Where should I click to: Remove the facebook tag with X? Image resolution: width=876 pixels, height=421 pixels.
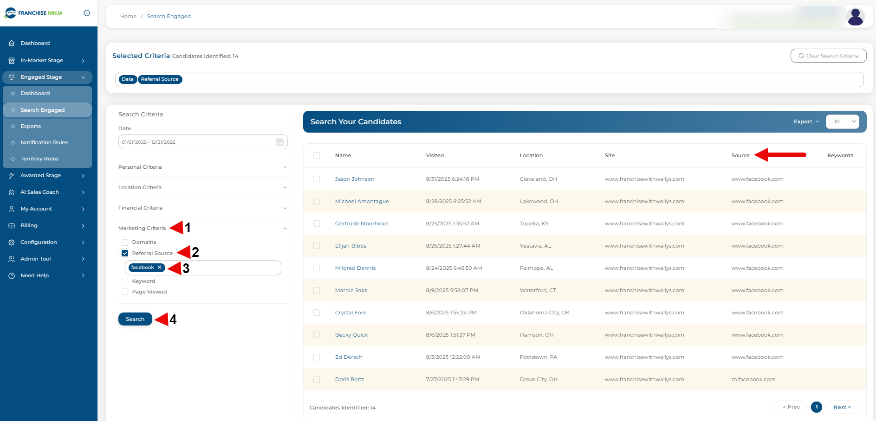pos(159,268)
